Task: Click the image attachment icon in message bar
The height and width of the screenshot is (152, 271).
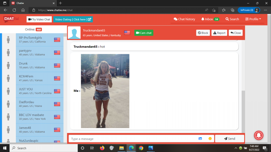Action: point(200,139)
